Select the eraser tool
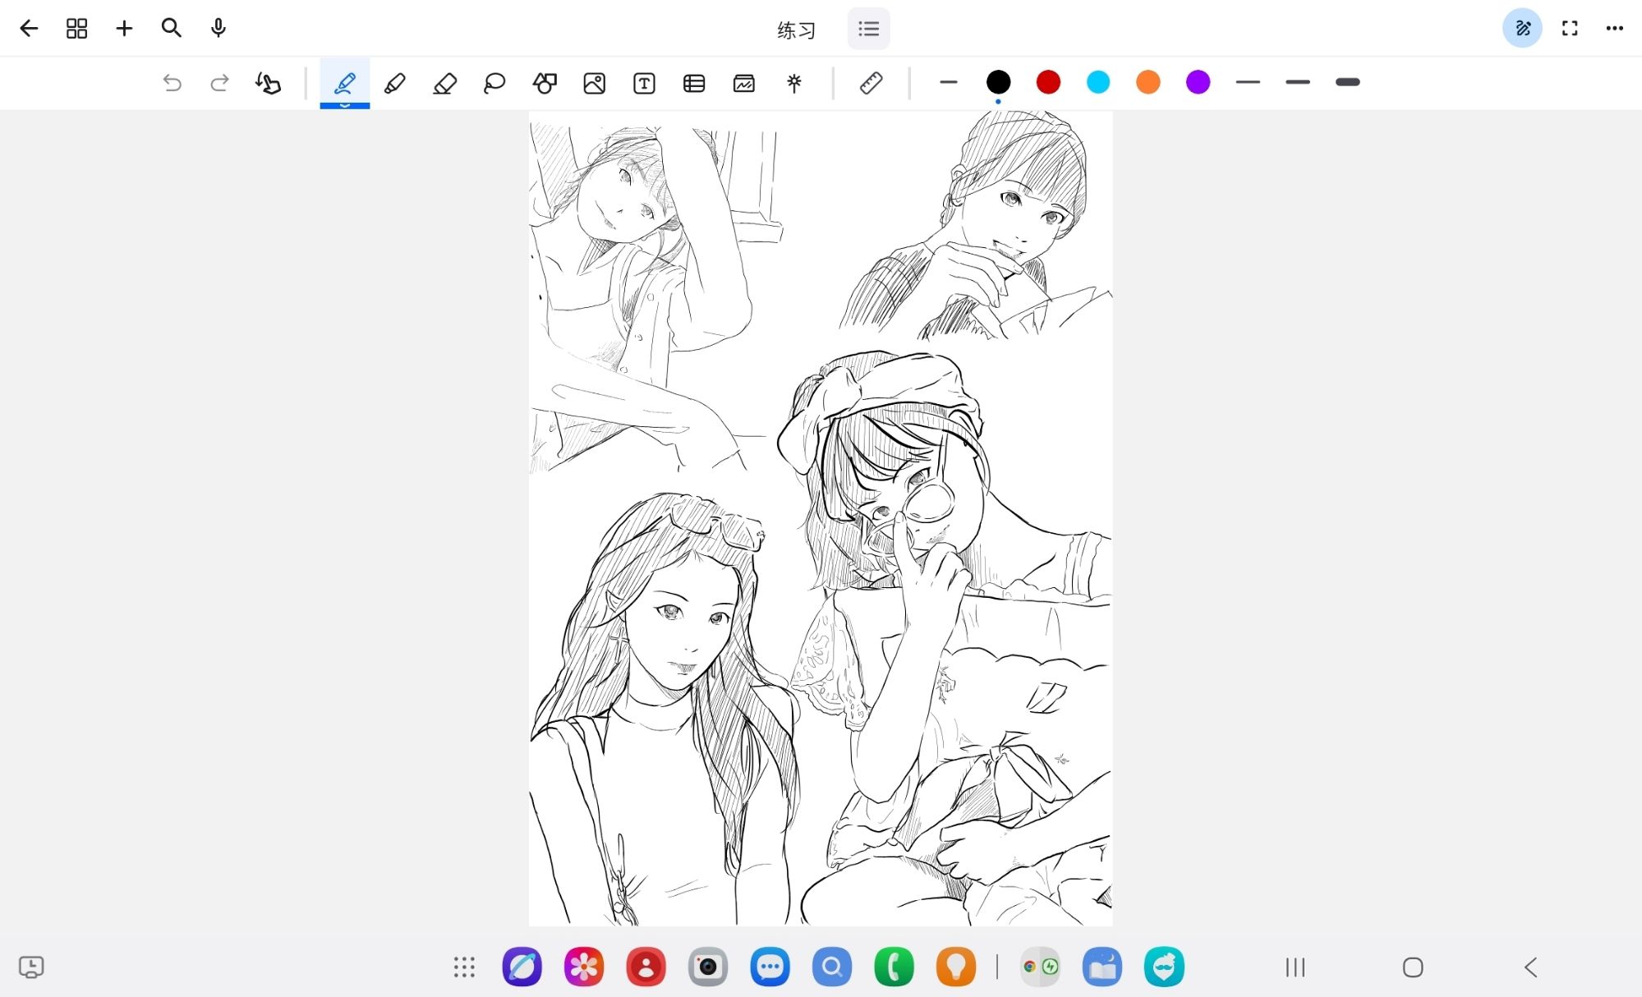Image resolution: width=1642 pixels, height=997 pixels. click(444, 83)
